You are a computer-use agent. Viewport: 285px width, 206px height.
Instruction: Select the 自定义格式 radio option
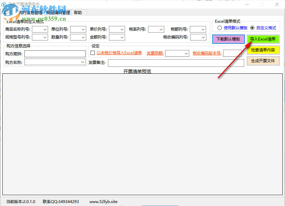[252, 28]
